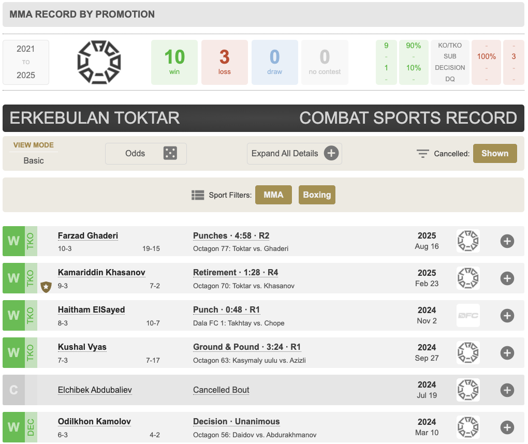The width and height of the screenshot is (528, 444).
Task: Click the Dala FC logo on ElSayed row
Action: (x=468, y=316)
